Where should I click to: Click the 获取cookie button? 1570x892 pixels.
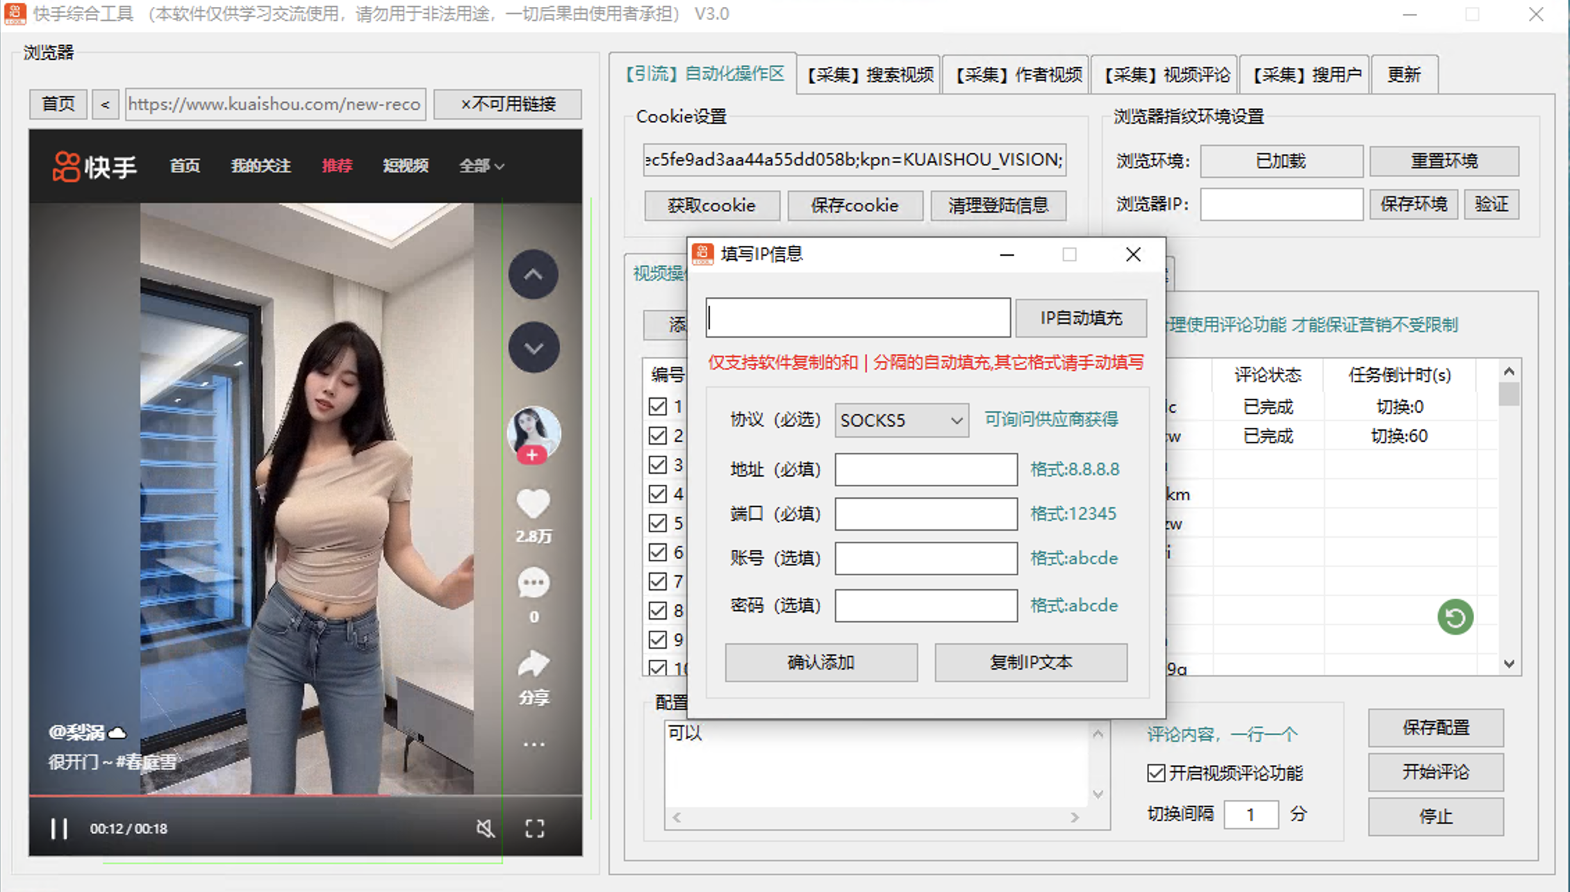click(x=711, y=205)
